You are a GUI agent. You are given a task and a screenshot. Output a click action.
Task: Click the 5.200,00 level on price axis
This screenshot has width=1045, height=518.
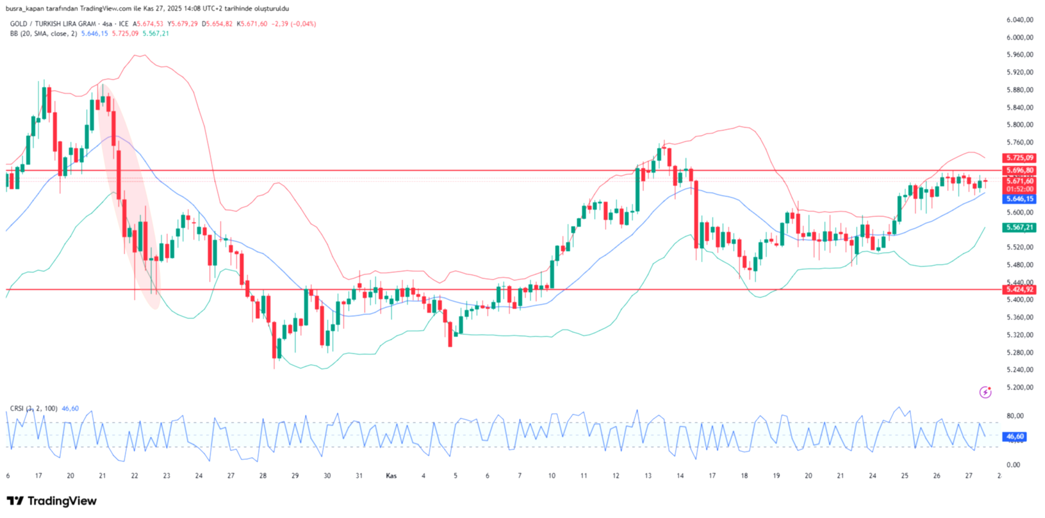1019,388
